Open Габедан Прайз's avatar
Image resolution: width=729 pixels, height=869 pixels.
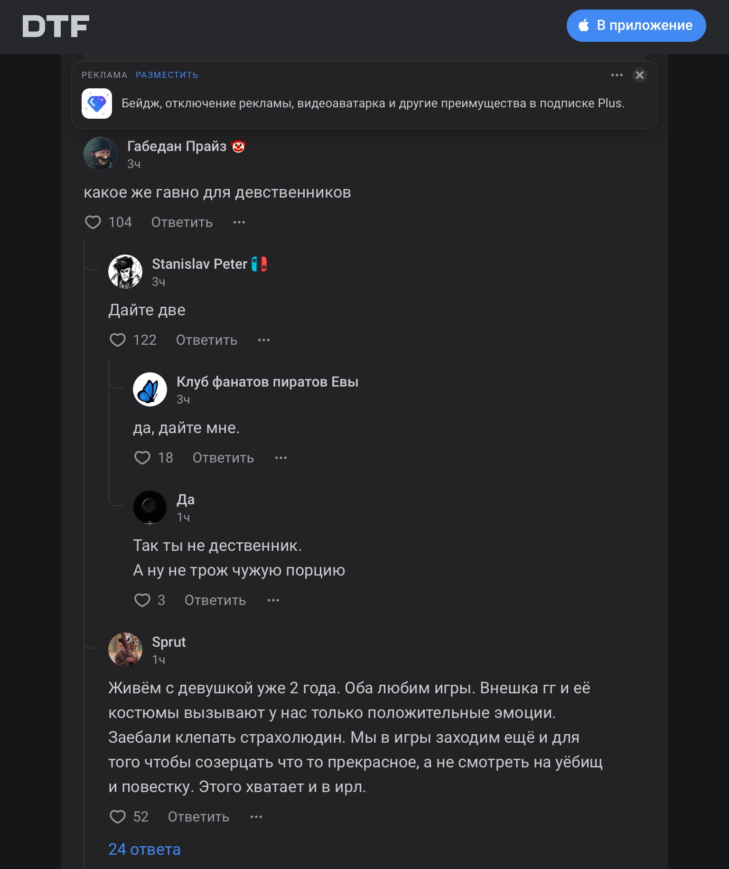(101, 154)
